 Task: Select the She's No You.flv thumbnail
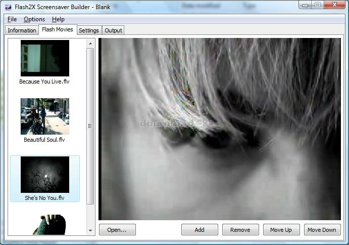coord(45,175)
